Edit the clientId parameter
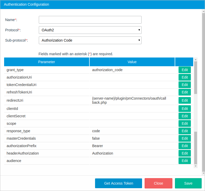Viewport: 205px width, 191px height. (185, 109)
